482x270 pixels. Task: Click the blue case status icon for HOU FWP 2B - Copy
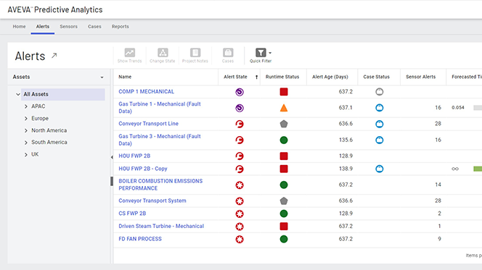[380, 169]
